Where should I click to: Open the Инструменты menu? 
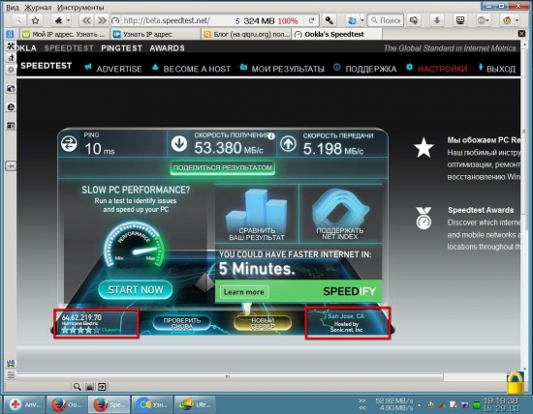[80, 8]
